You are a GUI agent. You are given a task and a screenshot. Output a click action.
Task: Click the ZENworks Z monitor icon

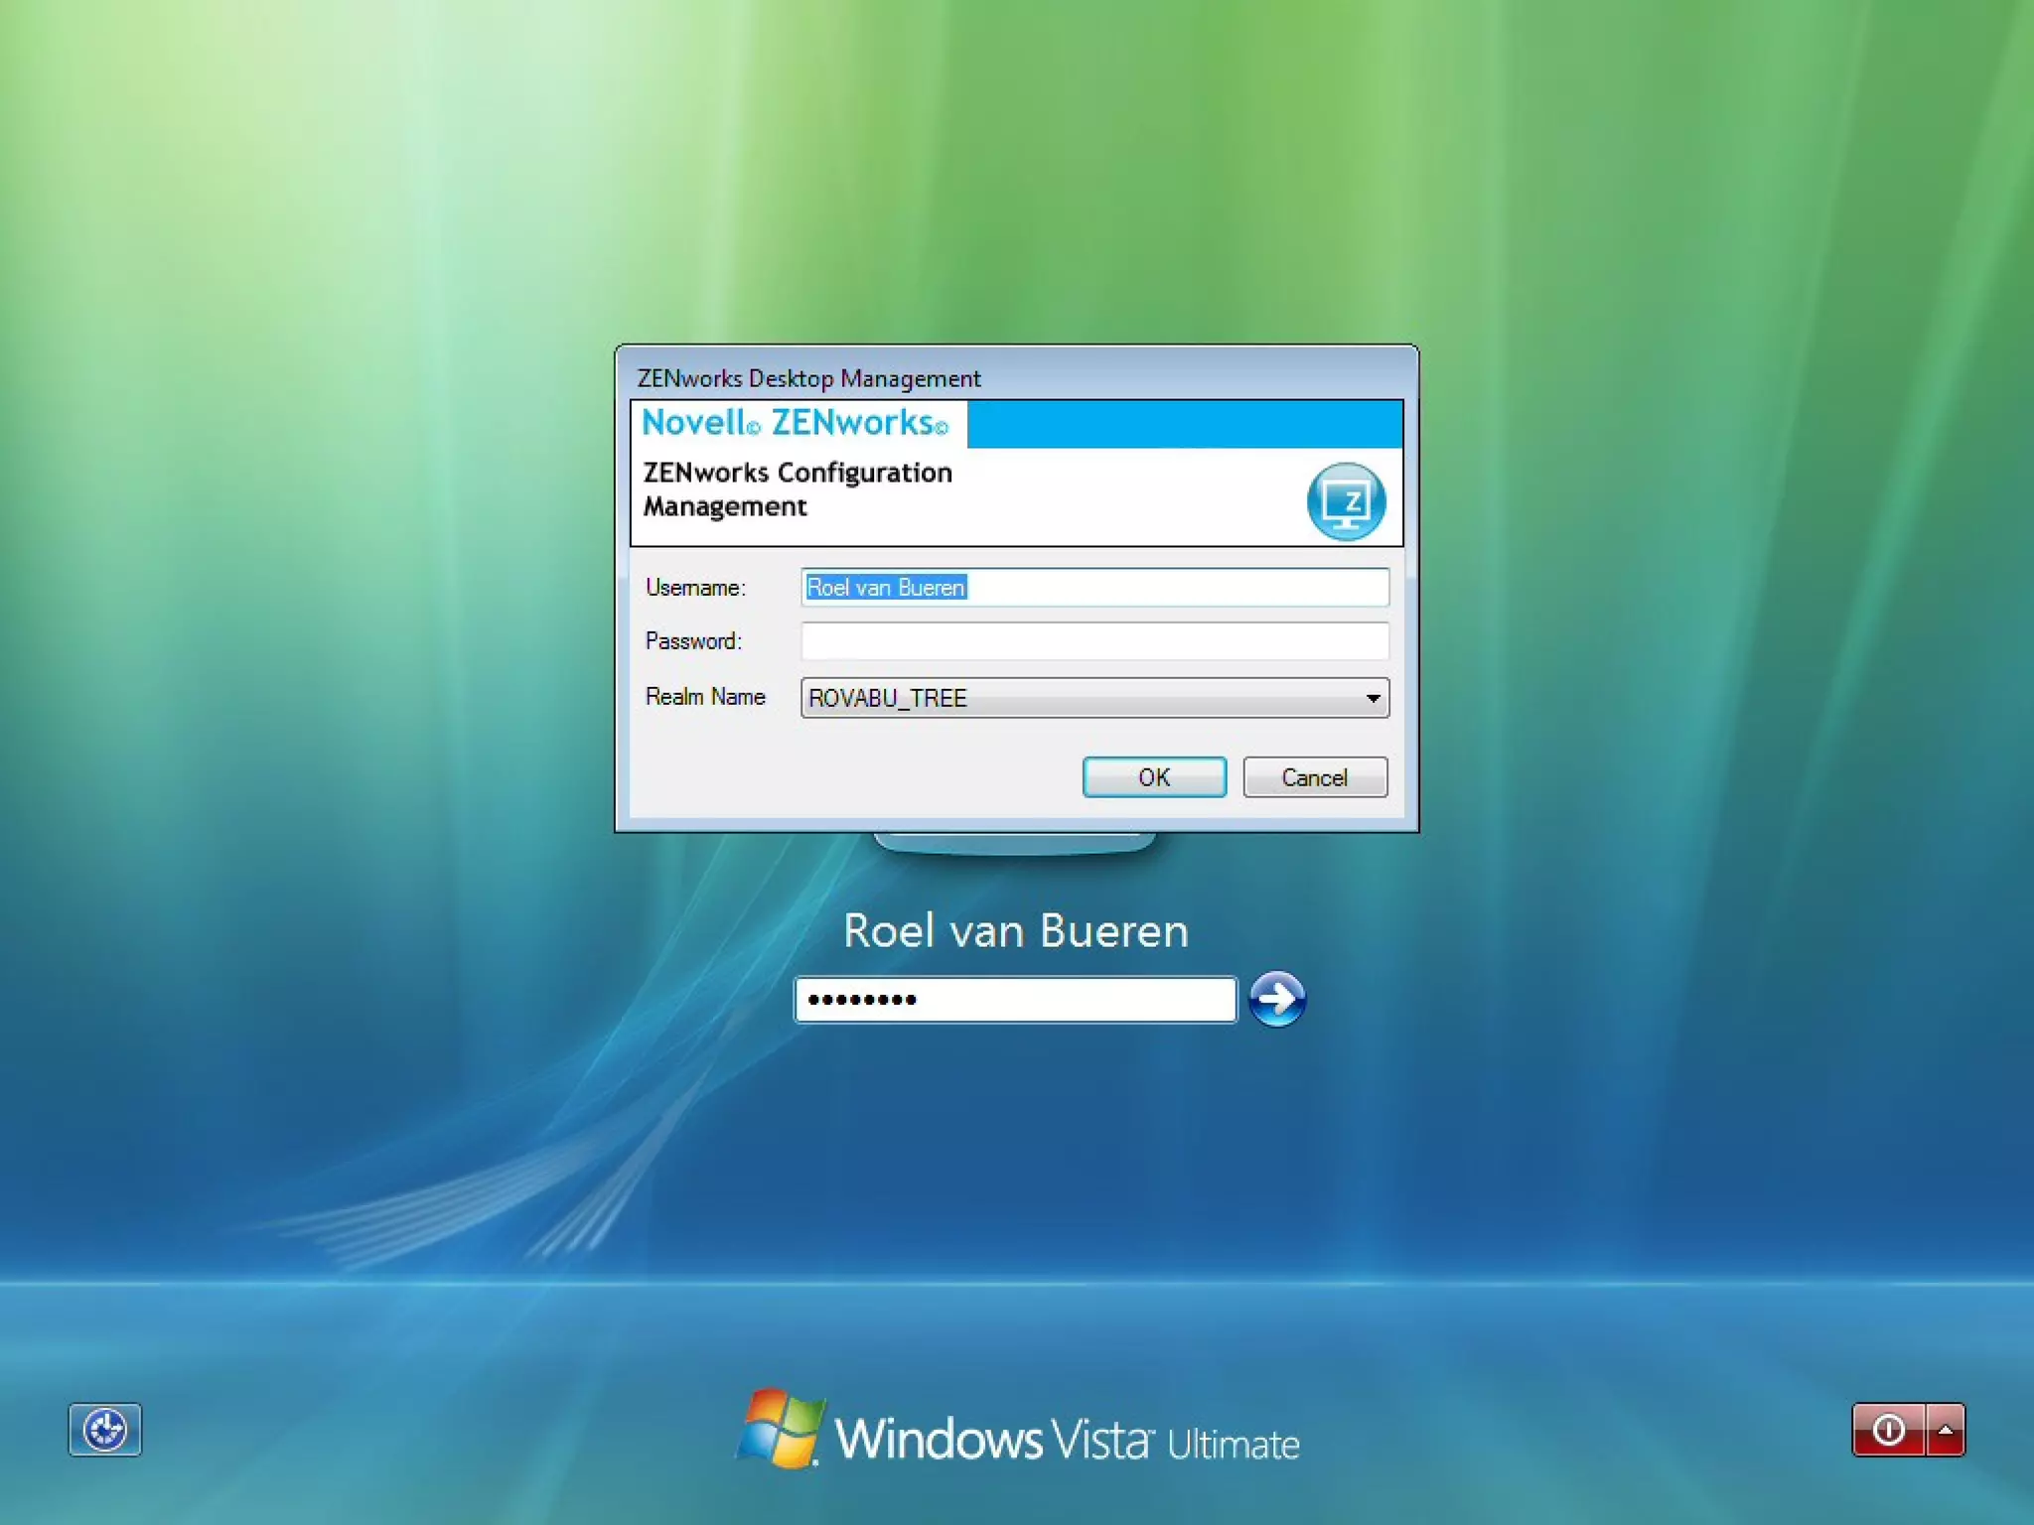coord(1346,501)
